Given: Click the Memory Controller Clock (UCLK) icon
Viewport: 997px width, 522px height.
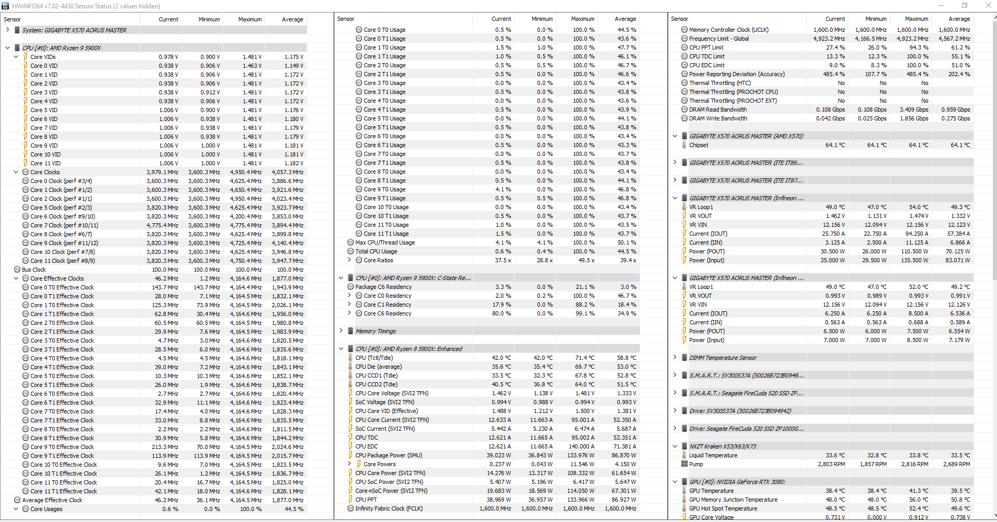Looking at the screenshot, I should pos(684,30).
